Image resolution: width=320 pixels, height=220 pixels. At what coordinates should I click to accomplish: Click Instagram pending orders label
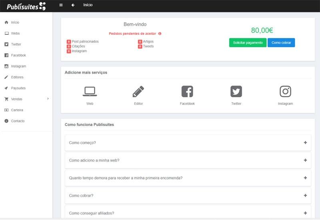coord(79,51)
